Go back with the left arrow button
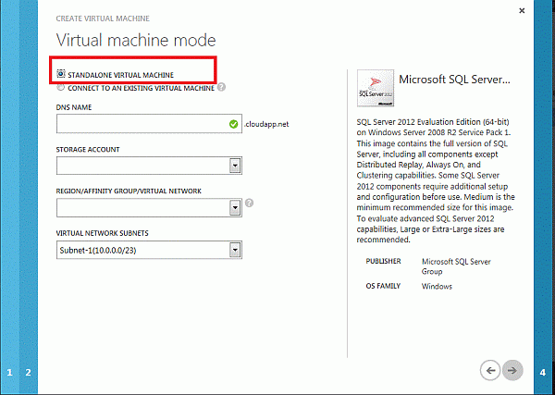555x395 pixels. (x=490, y=371)
